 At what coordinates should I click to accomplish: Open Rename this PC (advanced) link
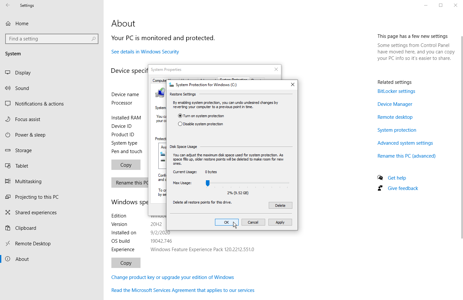tap(406, 156)
